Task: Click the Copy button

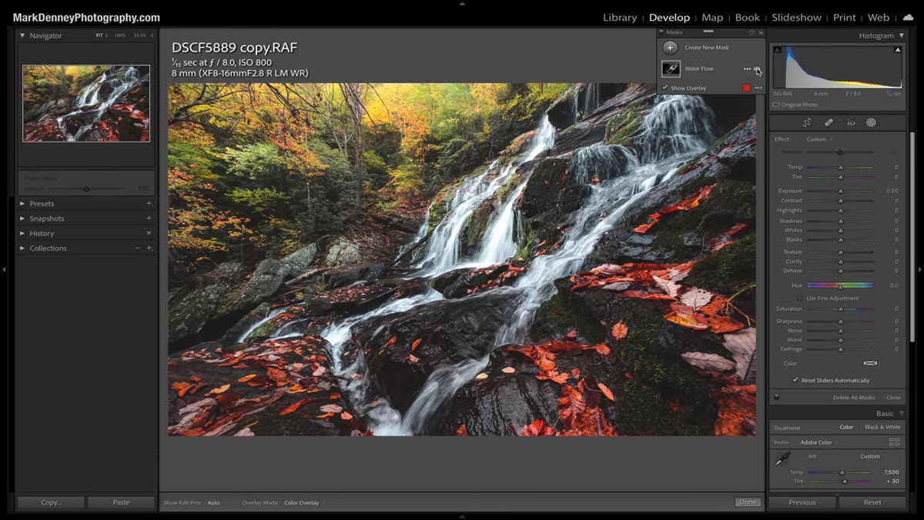Action: [x=51, y=502]
